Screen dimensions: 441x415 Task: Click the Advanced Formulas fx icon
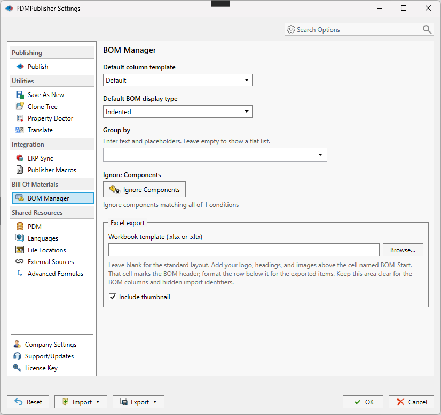(x=20, y=273)
